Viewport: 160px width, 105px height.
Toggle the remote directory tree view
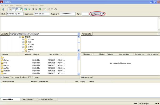coord(17,9)
